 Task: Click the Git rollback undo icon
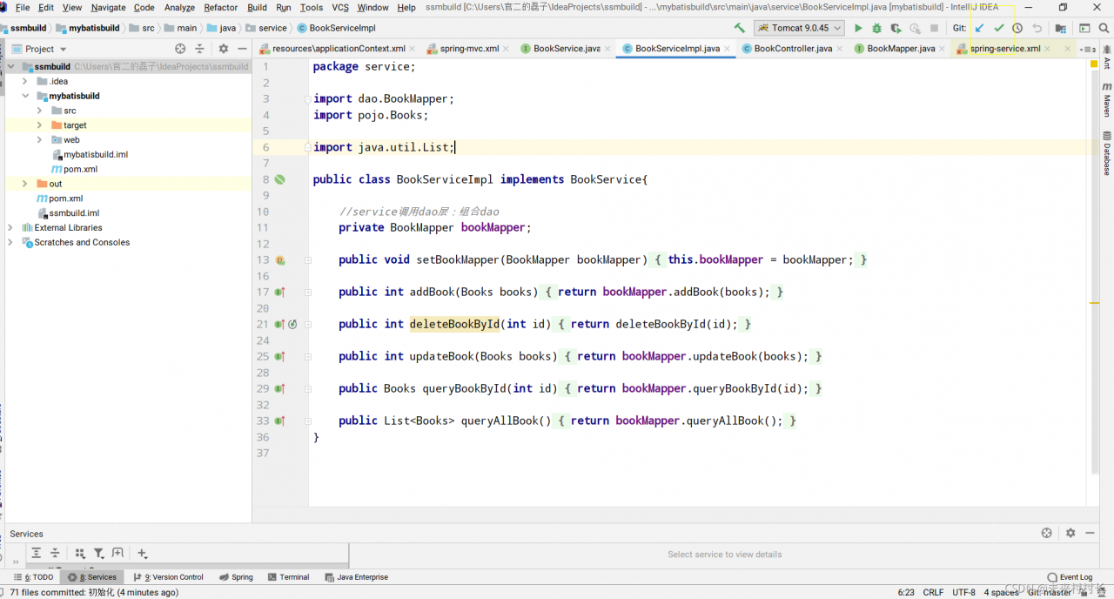(x=1037, y=28)
